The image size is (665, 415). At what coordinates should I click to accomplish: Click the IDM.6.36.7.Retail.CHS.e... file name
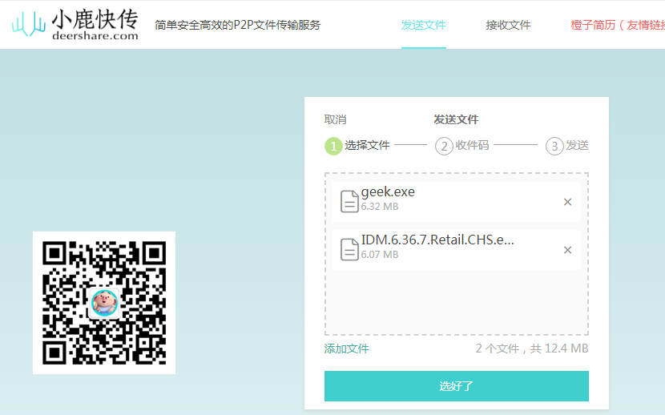[x=437, y=240]
